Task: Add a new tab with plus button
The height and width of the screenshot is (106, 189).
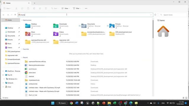Action: 35,3
